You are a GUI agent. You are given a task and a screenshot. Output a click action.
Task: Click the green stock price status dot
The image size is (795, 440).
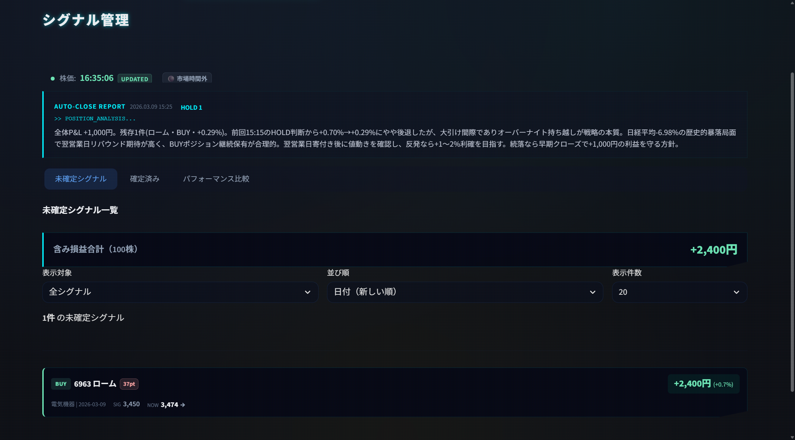(x=53, y=78)
